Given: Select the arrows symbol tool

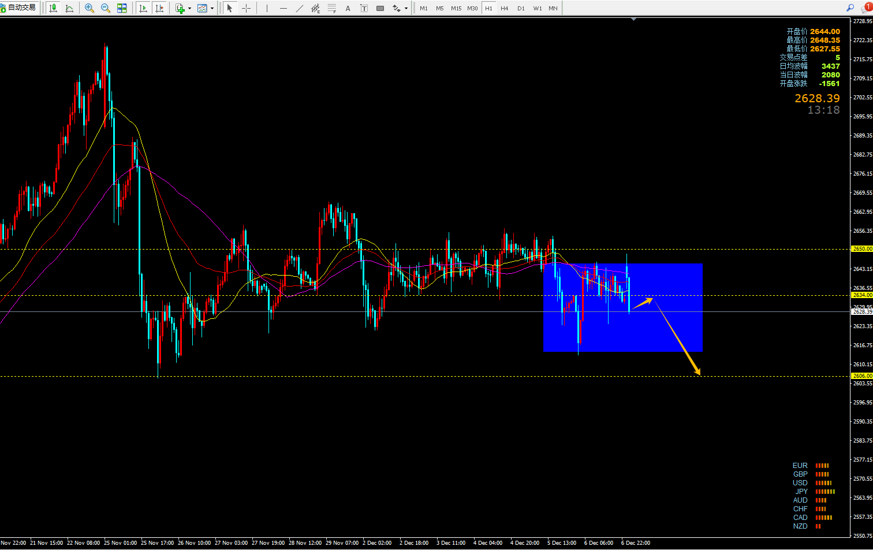Looking at the screenshot, I should [x=397, y=8].
